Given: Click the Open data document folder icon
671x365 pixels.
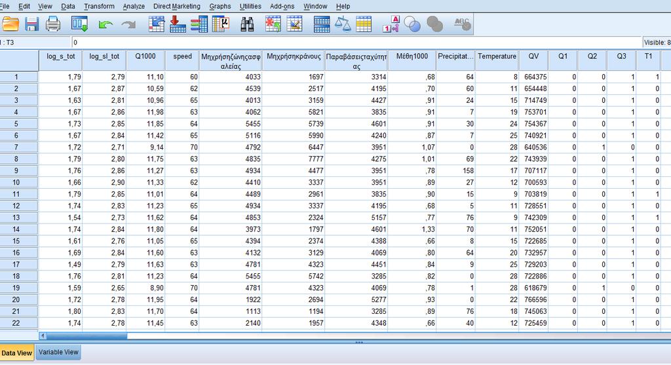Looking at the screenshot, I should coord(10,24).
